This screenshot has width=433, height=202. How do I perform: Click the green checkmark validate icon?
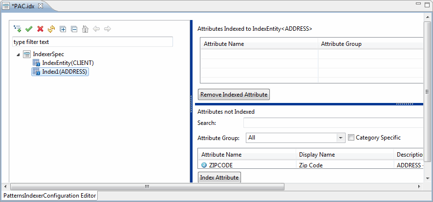(29, 29)
